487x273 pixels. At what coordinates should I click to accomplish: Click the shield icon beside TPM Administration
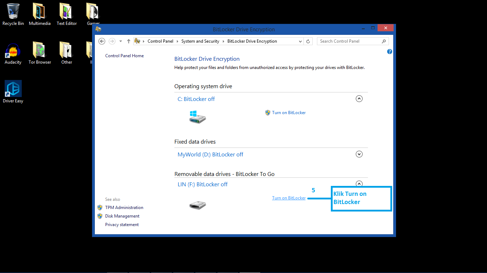pos(100,208)
